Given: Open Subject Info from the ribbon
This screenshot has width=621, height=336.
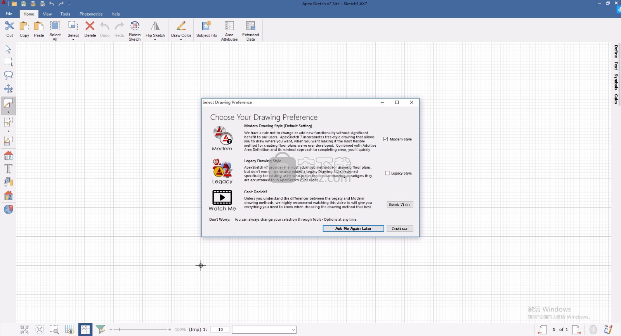Looking at the screenshot, I should [x=206, y=29].
